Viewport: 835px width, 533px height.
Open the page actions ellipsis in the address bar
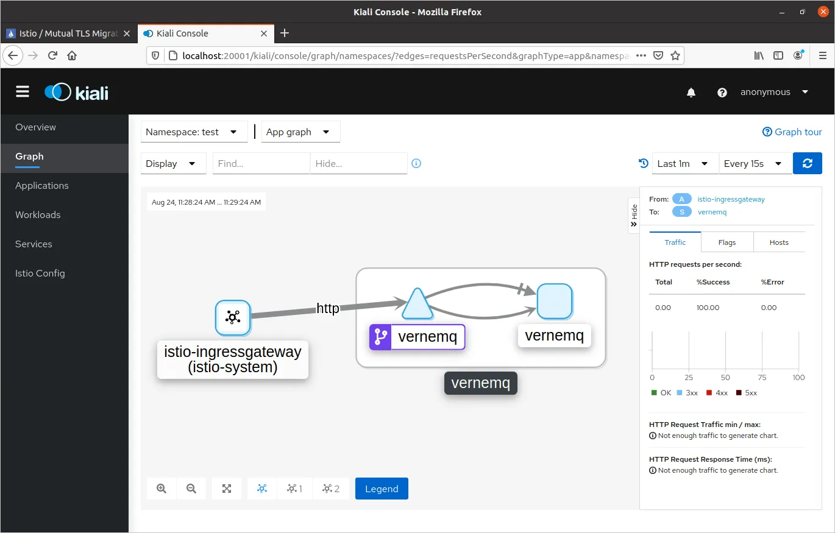point(641,55)
